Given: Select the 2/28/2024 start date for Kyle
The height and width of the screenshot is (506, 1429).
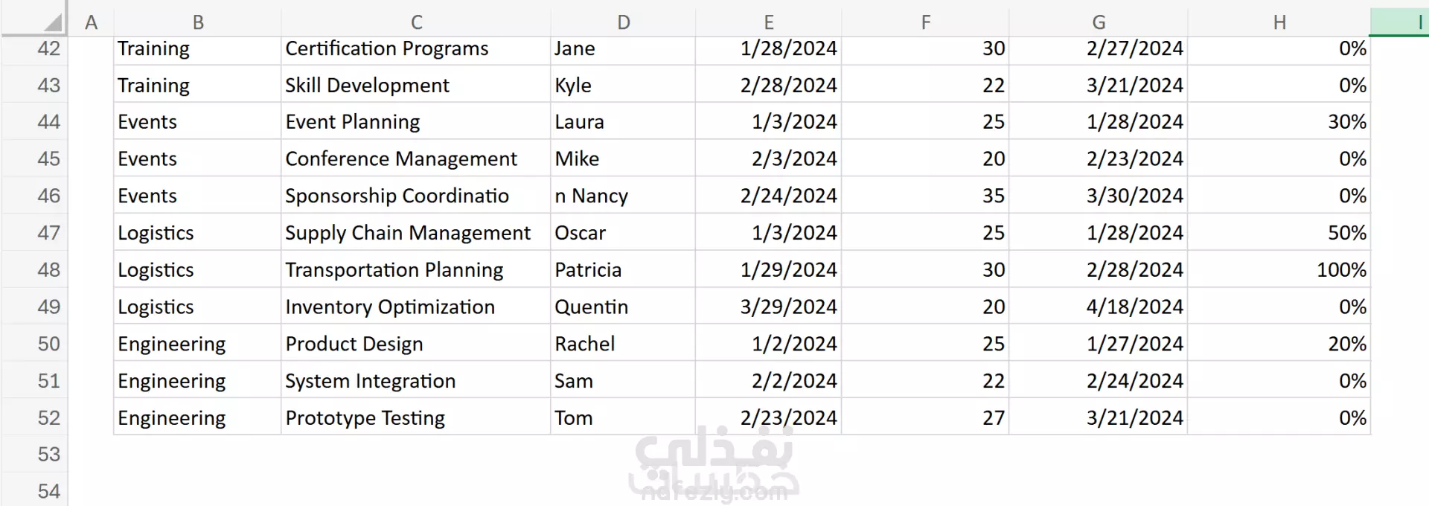Looking at the screenshot, I should [x=769, y=85].
